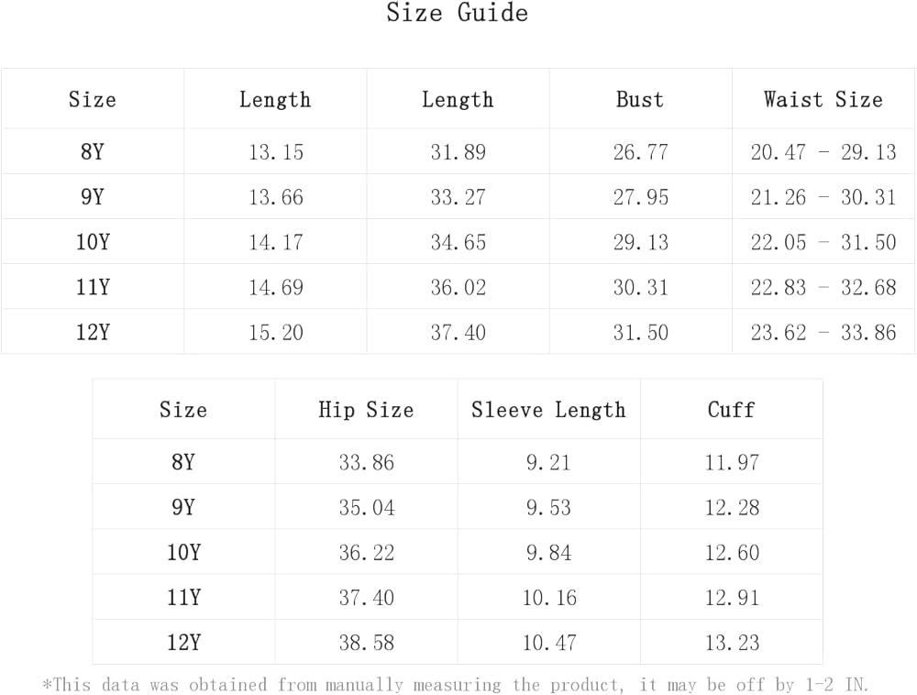This screenshot has width=917, height=695.
Task: Click the 35.04 hip size value
Action: coord(366,508)
